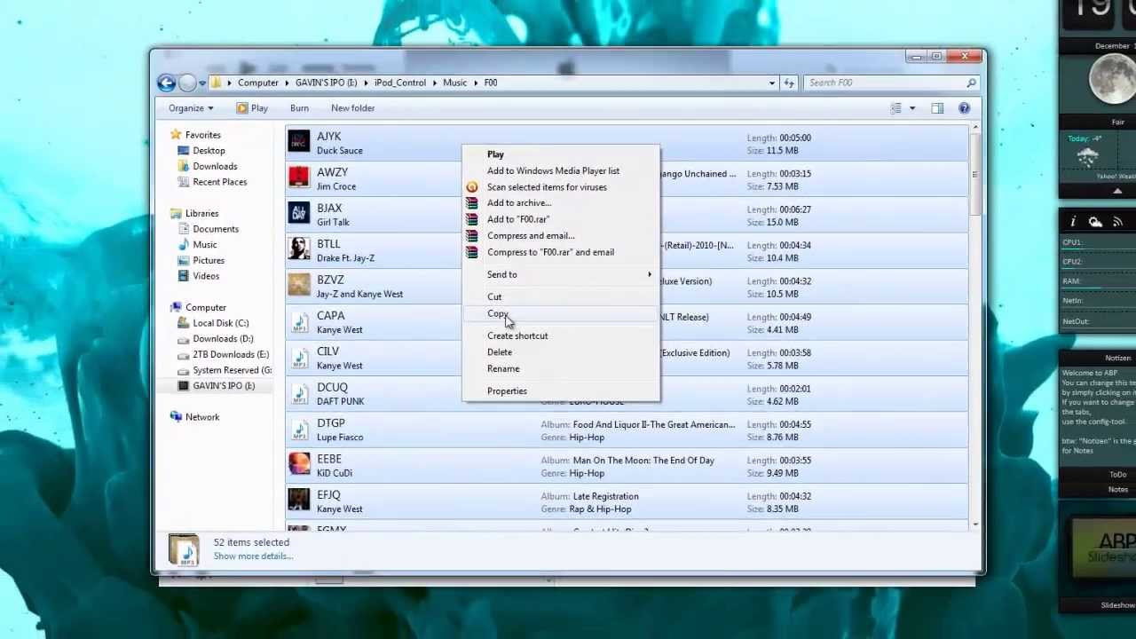
Task: Click the BZVZ Jay-Z and Kanye icon
Action: pos(299,286)
